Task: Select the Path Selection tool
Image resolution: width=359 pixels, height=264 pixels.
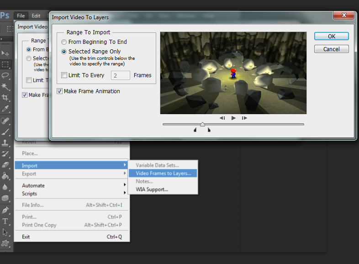Action: point(5,232)
